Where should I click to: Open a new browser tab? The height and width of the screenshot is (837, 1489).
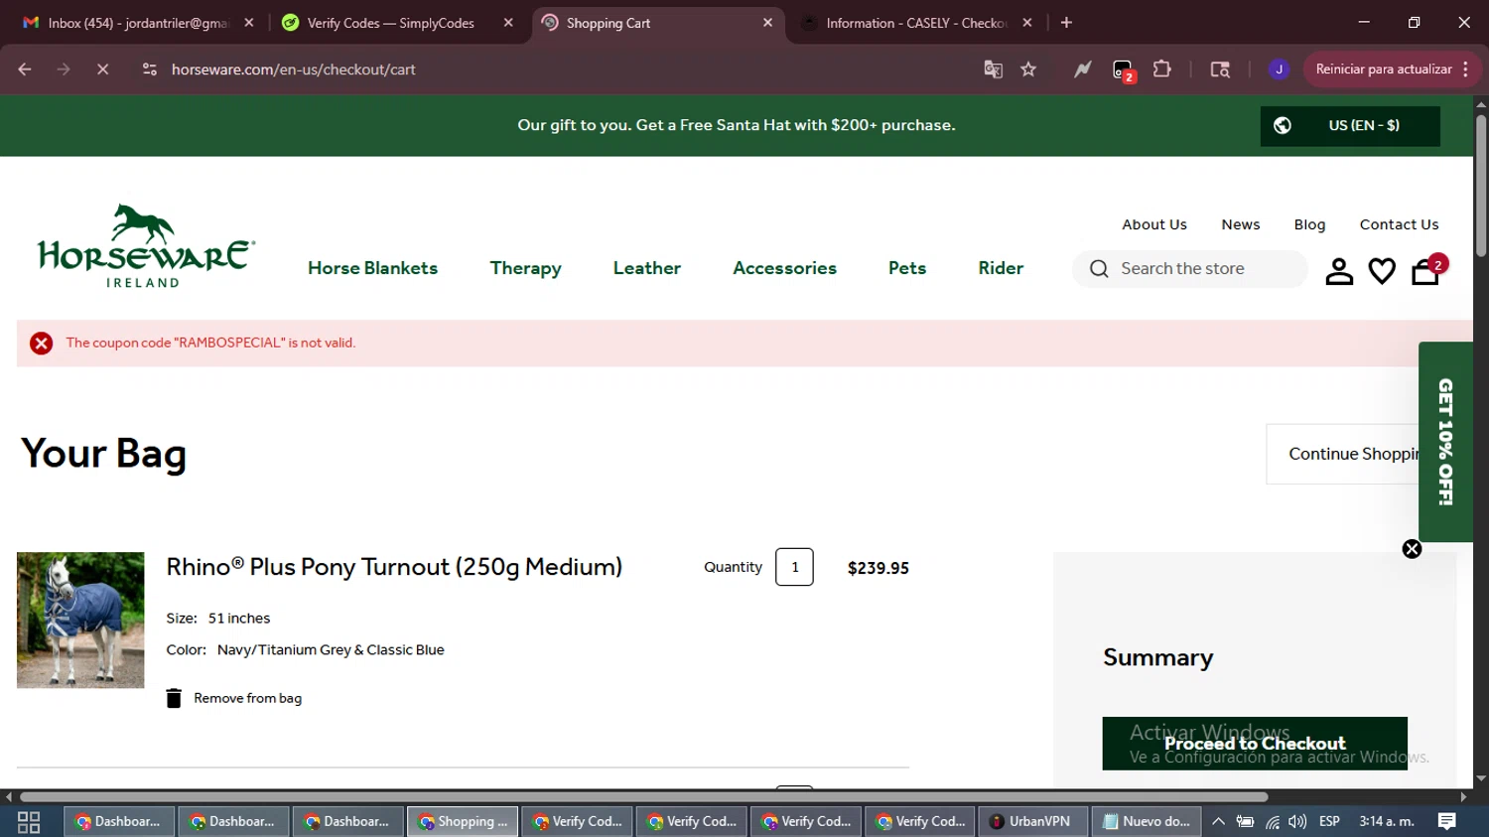(x=1066, y=23)
